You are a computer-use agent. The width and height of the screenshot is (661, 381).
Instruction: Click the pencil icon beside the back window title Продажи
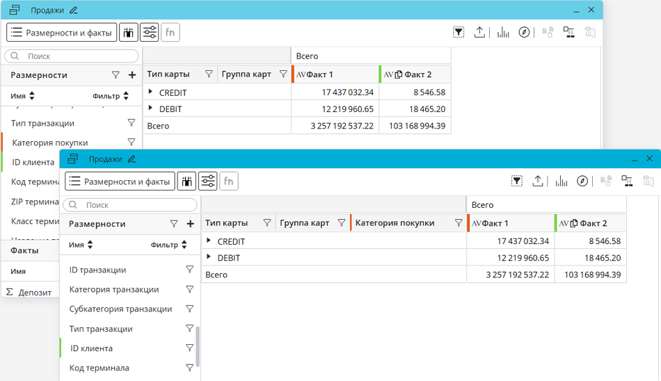74,10
